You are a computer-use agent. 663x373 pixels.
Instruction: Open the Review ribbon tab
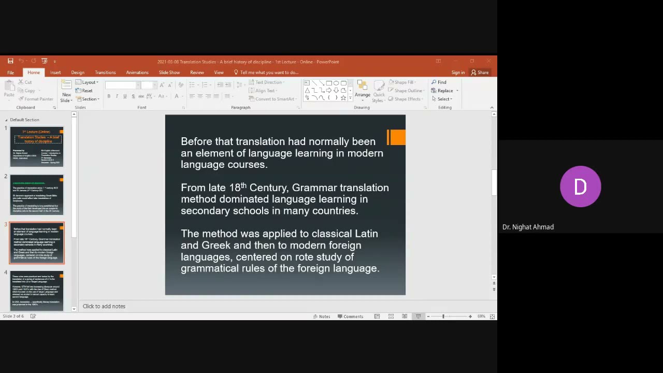coord(197,73)
